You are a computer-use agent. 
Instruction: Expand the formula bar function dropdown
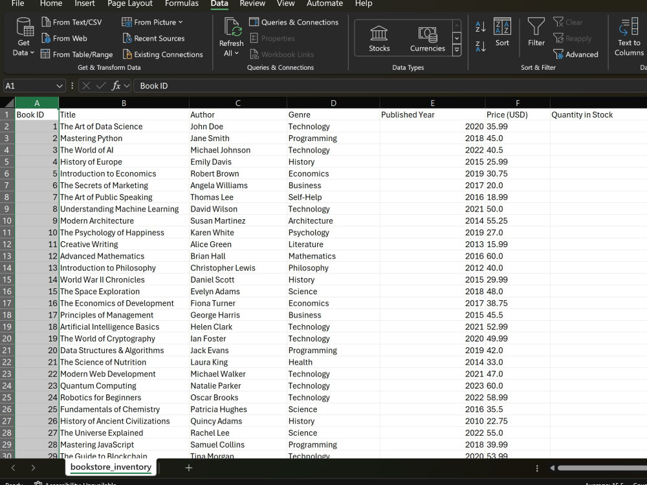point(127,86)
